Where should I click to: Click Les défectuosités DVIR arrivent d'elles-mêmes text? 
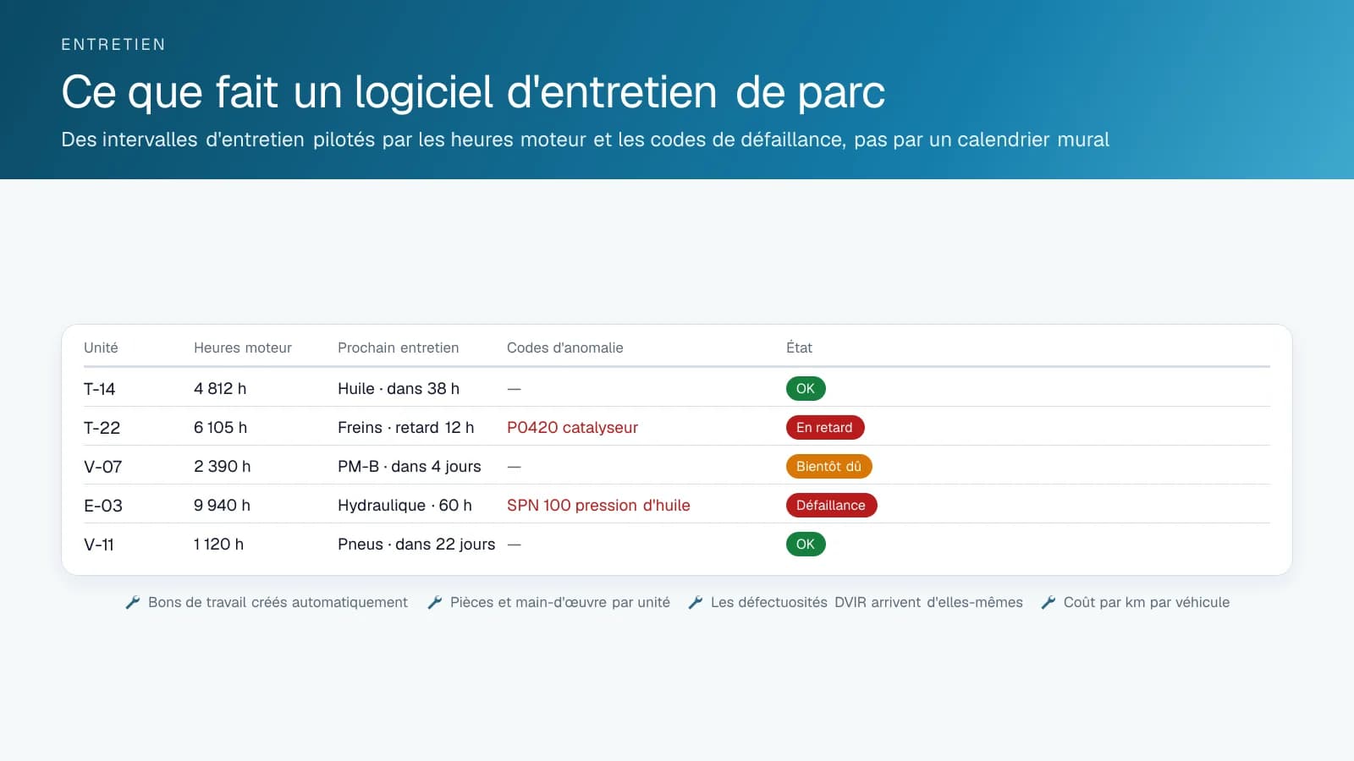pos(867,603)
